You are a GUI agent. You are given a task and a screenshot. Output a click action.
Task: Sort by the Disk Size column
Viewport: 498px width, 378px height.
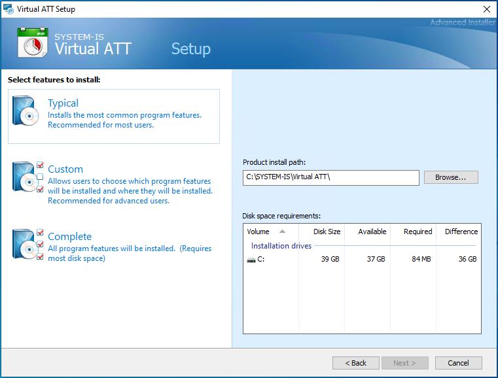pos(327,232)
